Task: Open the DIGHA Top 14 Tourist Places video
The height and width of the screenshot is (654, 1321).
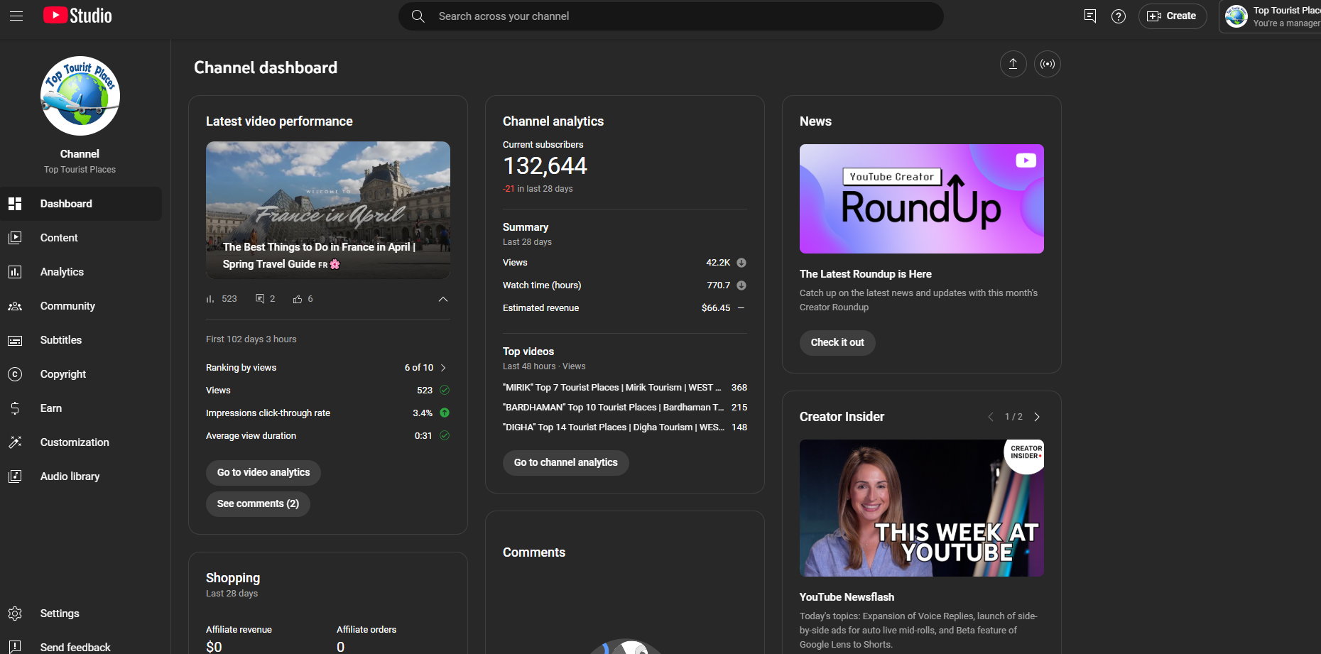Action: click(x=614, y=427)
